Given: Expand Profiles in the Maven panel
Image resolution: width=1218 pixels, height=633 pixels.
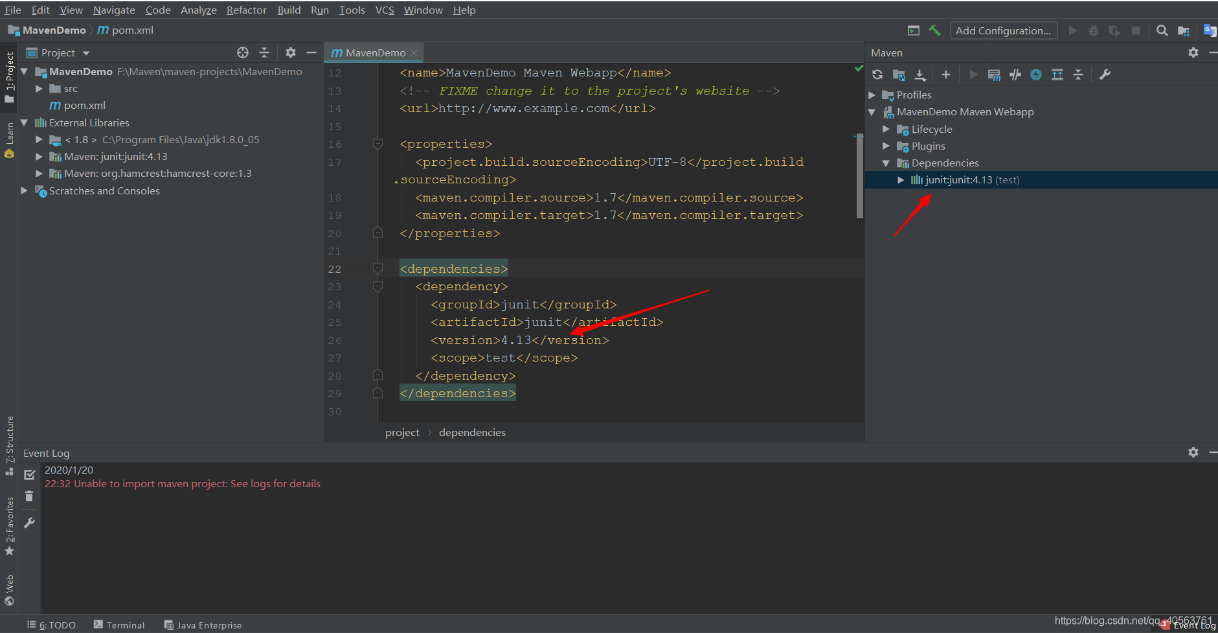Looking at the screenshot, I should pos(872,95).
